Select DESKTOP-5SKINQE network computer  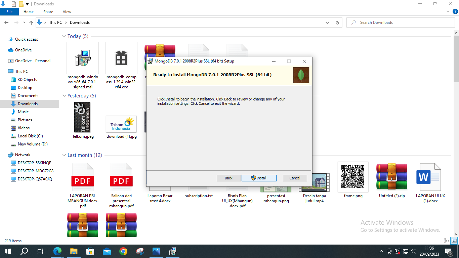pos(34,163)
